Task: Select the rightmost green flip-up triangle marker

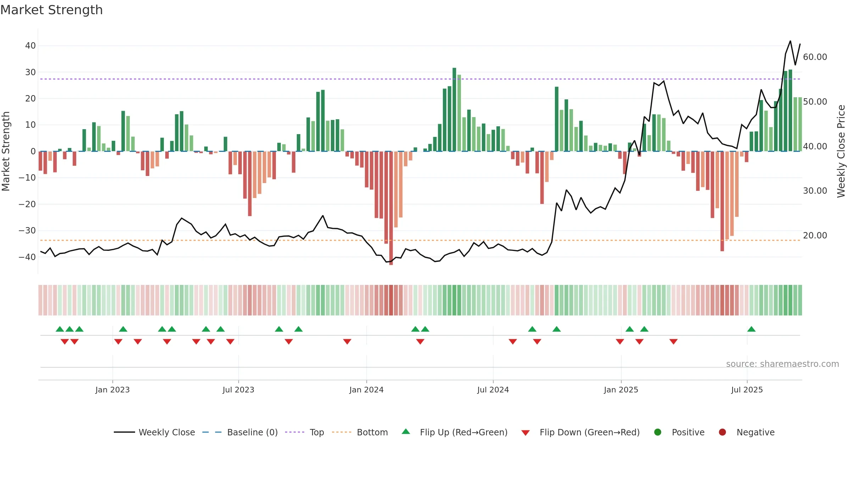Action: click(x=751, y=329)
